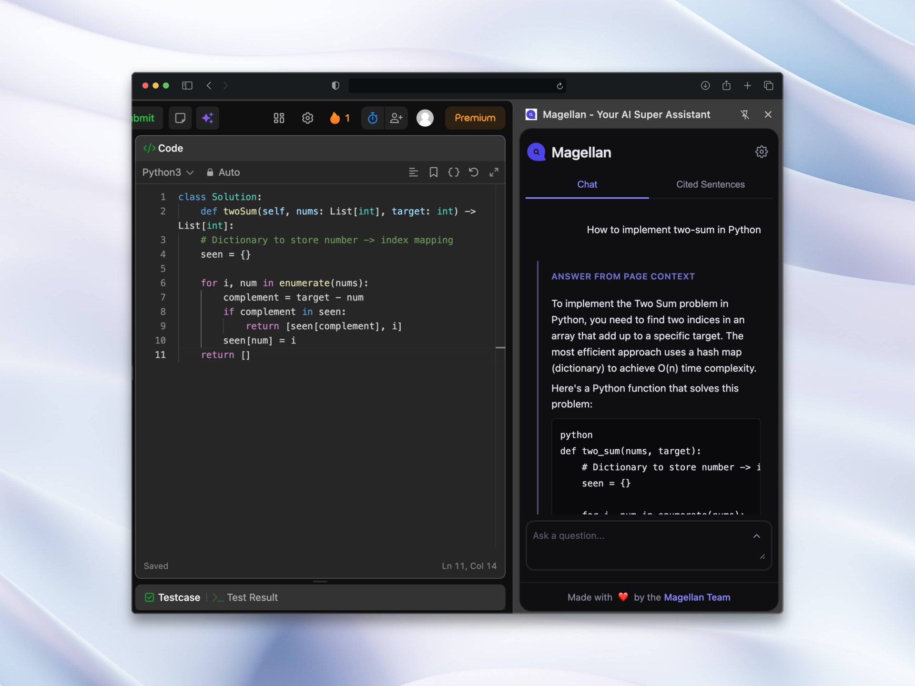Open the sticky note icon
This screenshot has width=915, height=686.
[x=180, y=118]
